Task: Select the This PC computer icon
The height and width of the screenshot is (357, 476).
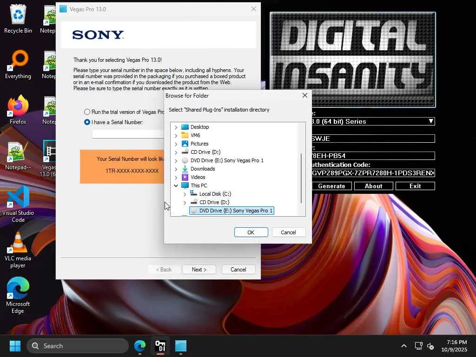Action: pyautogui.click(x=185, y=185)
